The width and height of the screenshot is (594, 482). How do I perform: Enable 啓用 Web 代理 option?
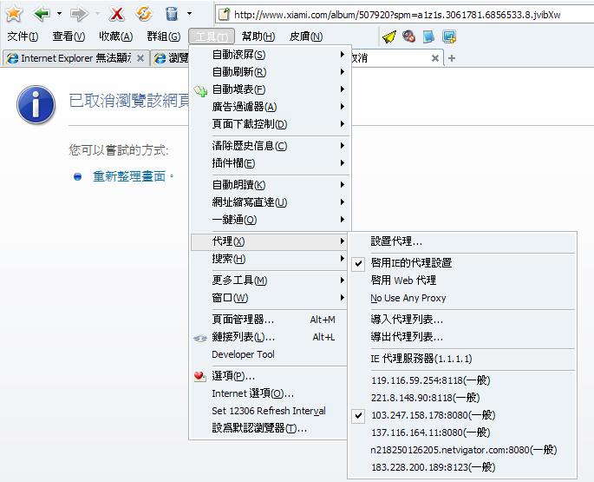(462, 281)
